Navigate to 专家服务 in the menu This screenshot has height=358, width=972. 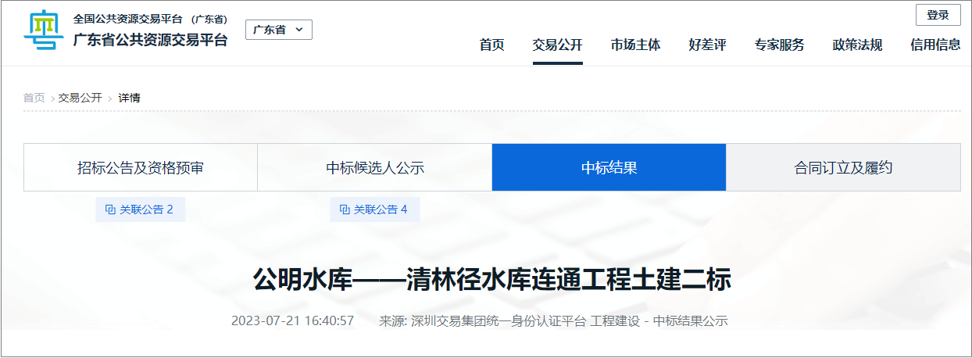coord(779,45)
